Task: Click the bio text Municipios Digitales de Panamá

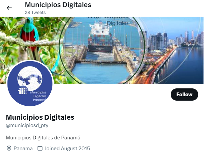Action: (x=43, y=137)
